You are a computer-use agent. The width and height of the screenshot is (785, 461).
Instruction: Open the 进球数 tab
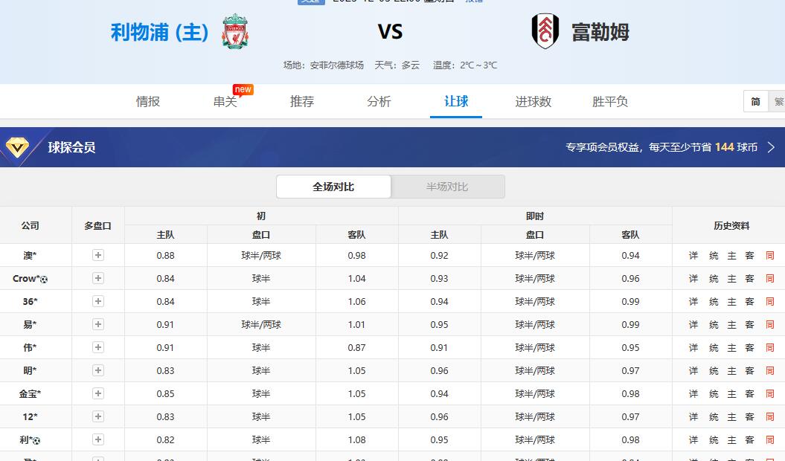534,102
